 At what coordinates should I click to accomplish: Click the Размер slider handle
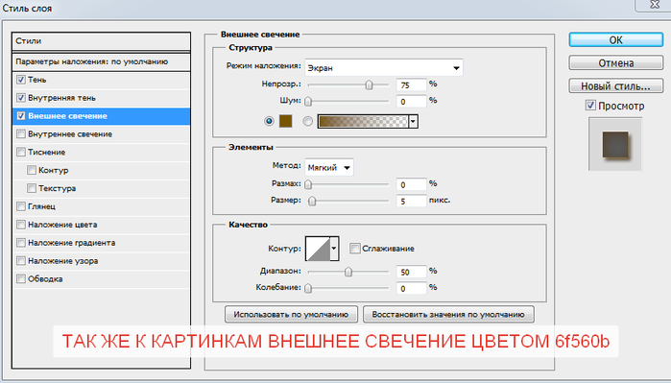312,201
